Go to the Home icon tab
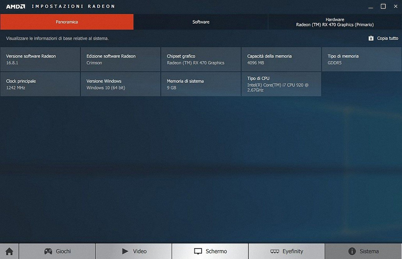Viewport: 402px width, 259px height. click(x=9, y=251)
